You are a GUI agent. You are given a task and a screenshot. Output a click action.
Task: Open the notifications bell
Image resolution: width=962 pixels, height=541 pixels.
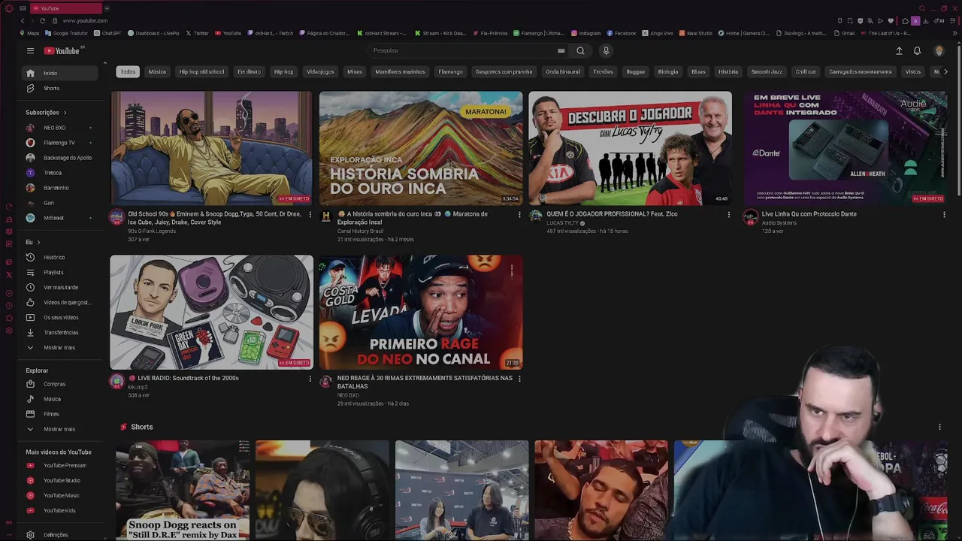coord(917,50)
